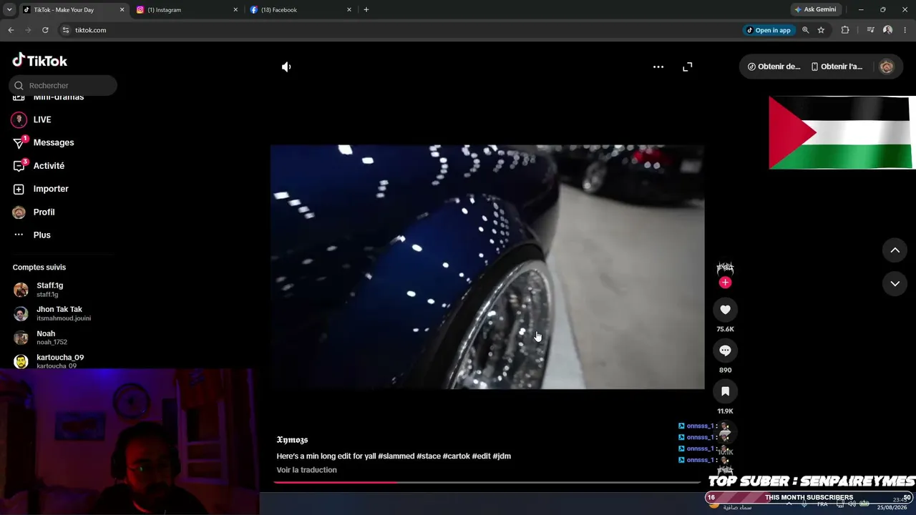
Task: Click the 11.9K saves count
Action: 725,411
